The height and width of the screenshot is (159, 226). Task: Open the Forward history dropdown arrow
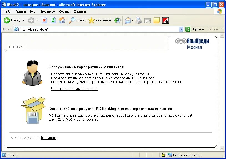37,20
